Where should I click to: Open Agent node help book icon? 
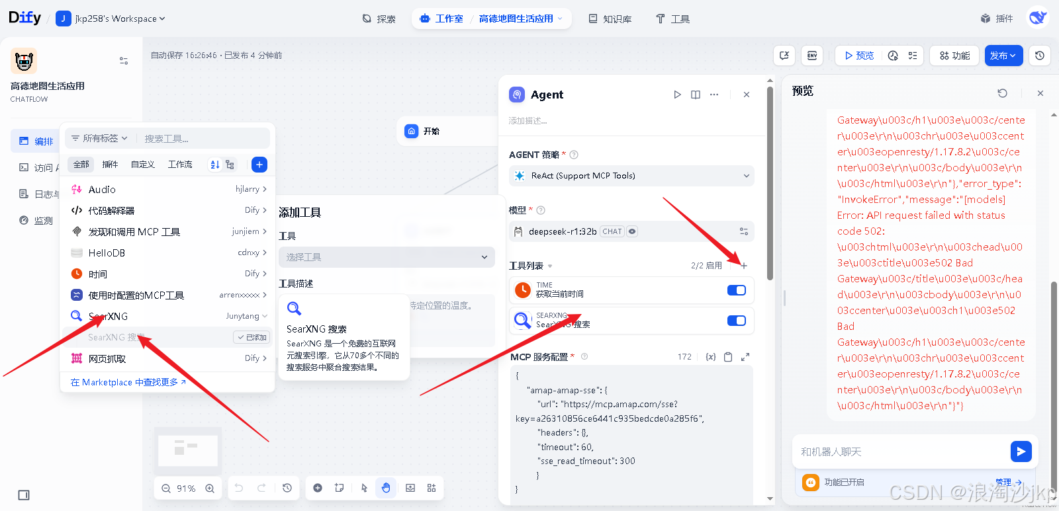pos(696,95)
